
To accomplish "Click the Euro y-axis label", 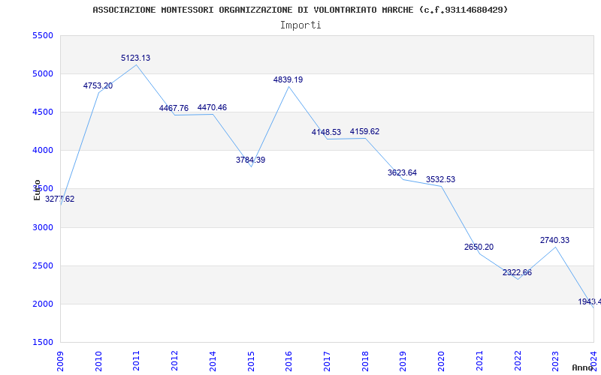I will (x=37, y=190).
